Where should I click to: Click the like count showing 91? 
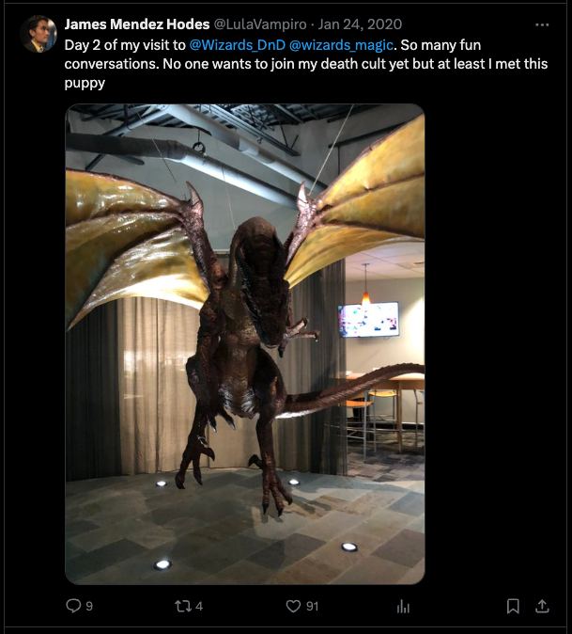coord(312,607)
